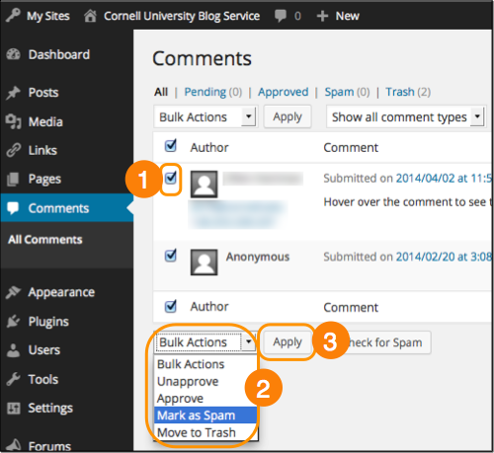Toggle the first comment's checkbox
This screenshot has height=453, width=494.
[x=171, y=178]
